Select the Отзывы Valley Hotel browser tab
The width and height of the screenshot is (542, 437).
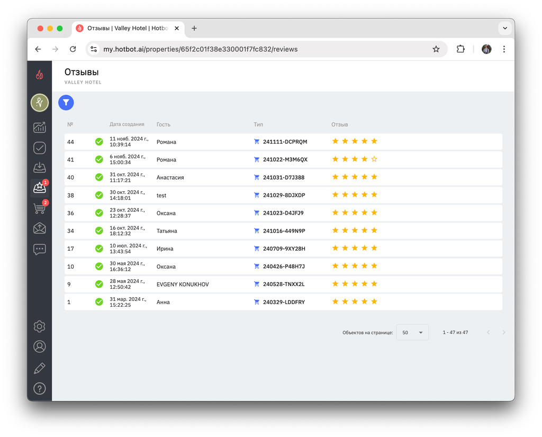coord(128,29)
